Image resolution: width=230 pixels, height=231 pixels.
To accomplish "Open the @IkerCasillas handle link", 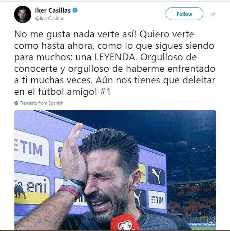I will 50,19.
